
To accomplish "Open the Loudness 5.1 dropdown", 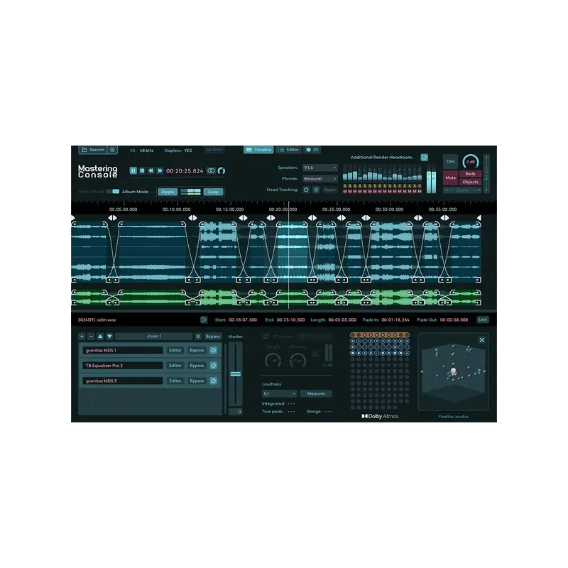I will tap(279, 393).
